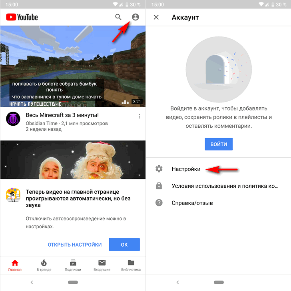Tap the Home (Главная) tab

pyautogui.click(x=15, y=265)
